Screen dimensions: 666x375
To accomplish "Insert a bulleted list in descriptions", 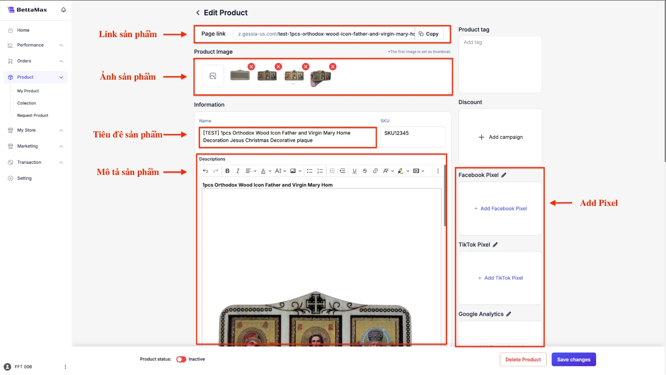I will click(310, 171).
